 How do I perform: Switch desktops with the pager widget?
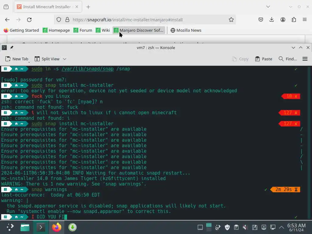coord(209,227)
